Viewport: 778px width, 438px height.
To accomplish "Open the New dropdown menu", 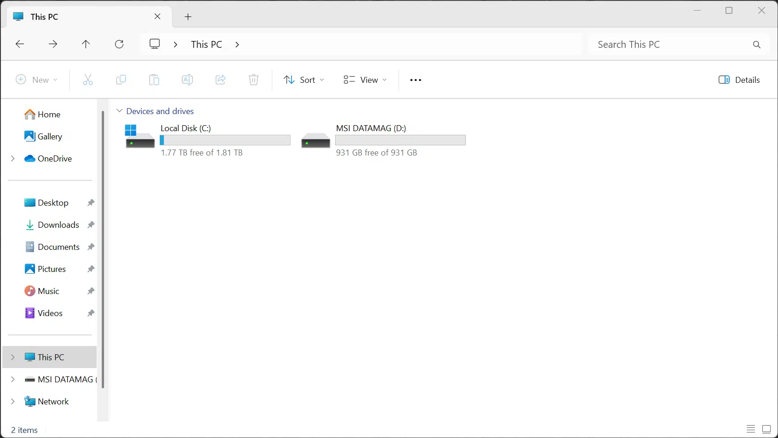I will 37,80.
